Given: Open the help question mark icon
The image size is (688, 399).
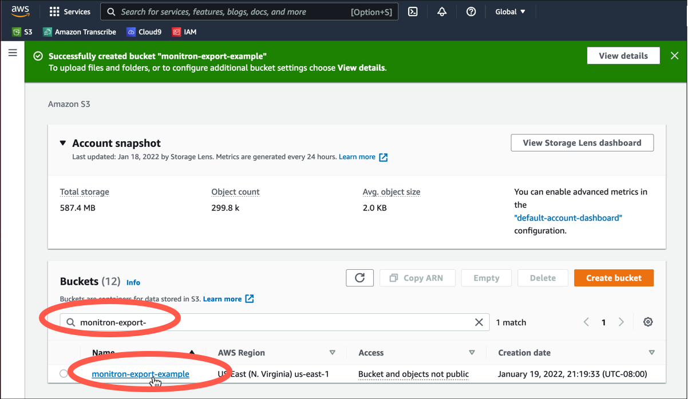Looking at the screenshot, I should tap(470, 11).
